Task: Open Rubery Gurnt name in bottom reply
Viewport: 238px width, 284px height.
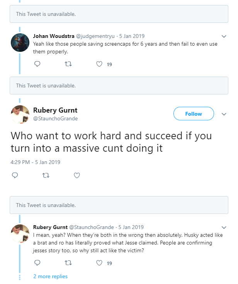Action: [x=50, y=227]
